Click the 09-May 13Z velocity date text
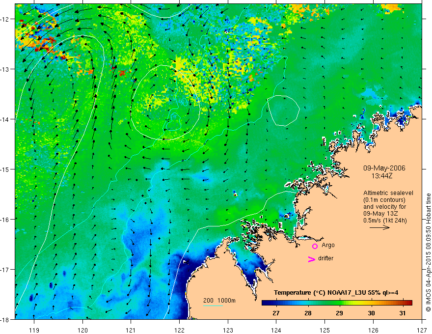Image resolution: width=432 pixels, height=334 pixels. [x=380, y=214]
